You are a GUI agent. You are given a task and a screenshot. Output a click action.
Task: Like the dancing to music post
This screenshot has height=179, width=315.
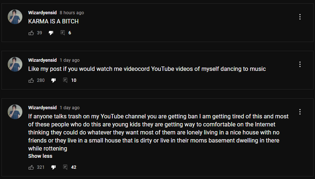tap(31, 80)
